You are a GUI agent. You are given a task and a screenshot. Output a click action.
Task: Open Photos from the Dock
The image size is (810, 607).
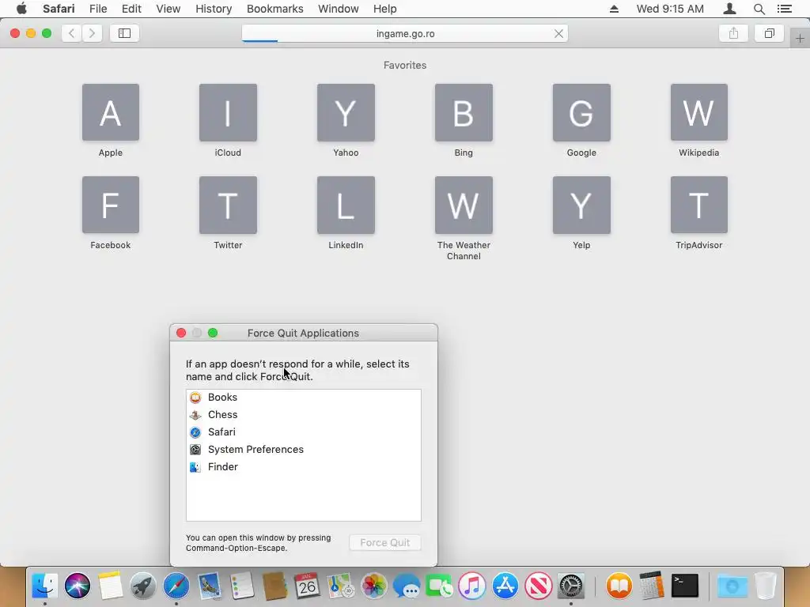373,586
